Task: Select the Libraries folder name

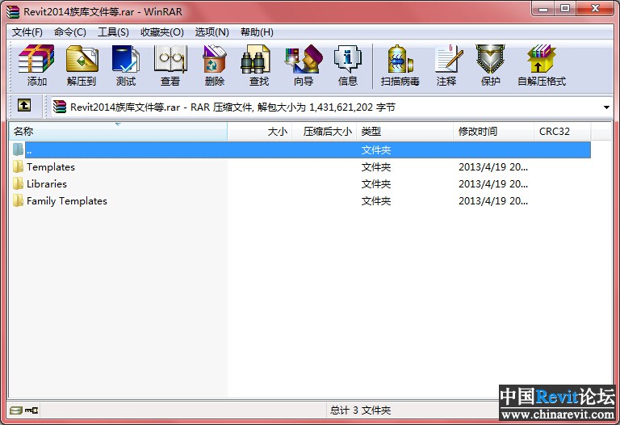Action: (47, 184)
